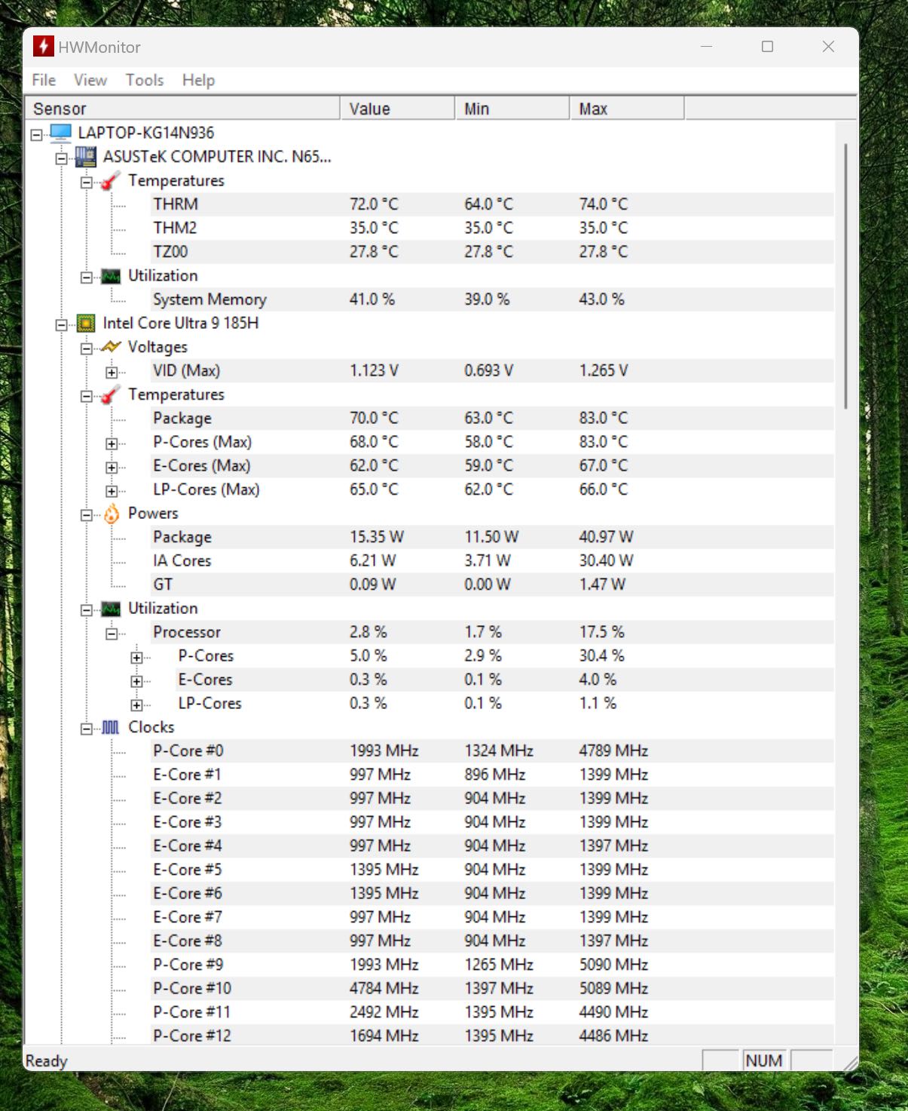Click the Value column header
The image size is (908, 1111).
coord(398,109)
